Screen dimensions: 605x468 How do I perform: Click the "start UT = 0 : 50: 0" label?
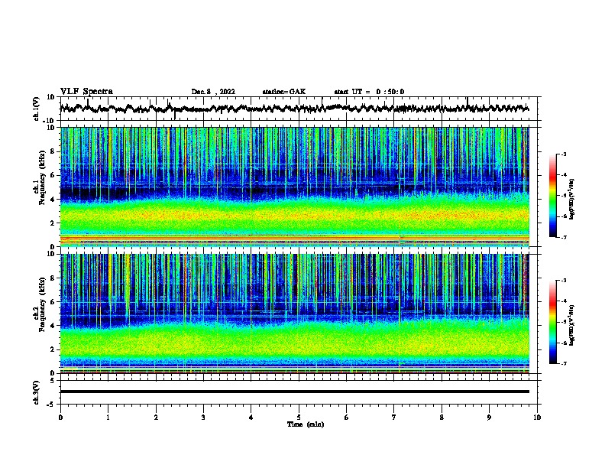pyautogui.click(x=369, y=92)
